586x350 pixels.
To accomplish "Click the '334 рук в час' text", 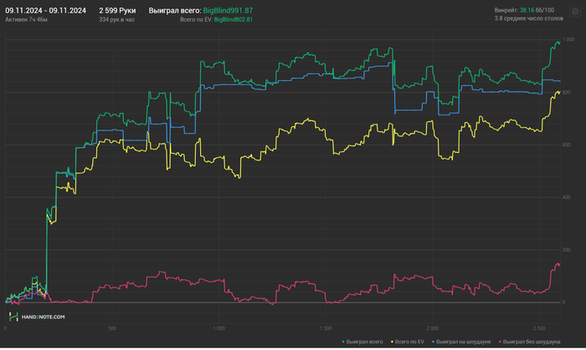I will [116, 19].
